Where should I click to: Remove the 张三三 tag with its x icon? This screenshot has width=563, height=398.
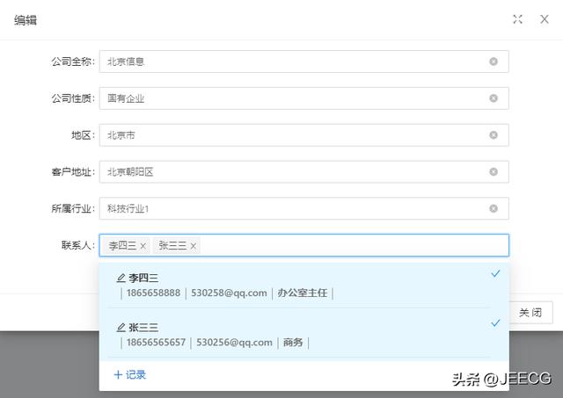[x=194, y=246]
